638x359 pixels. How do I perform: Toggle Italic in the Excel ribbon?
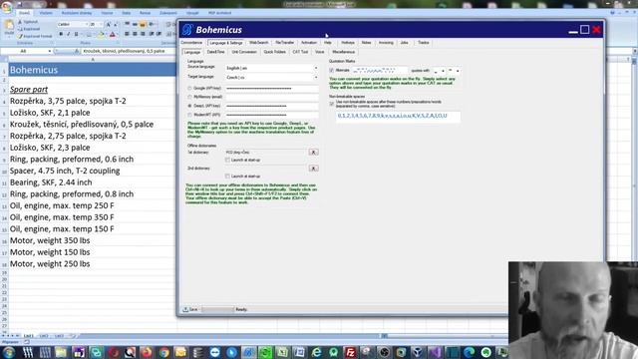pos(69,34)
